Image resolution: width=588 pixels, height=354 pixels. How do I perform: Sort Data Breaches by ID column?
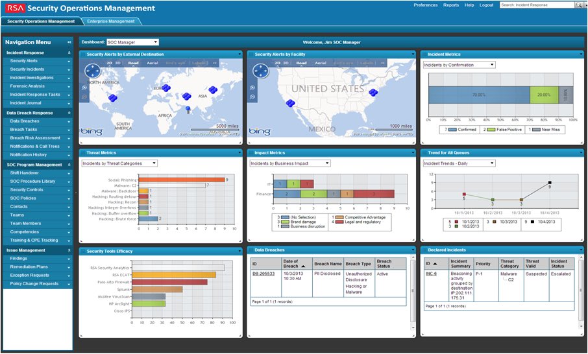coord(254,264)
